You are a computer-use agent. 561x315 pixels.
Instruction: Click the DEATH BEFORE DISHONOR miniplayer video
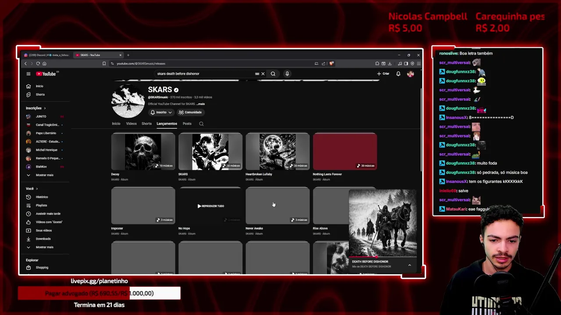tap(383, 223)
